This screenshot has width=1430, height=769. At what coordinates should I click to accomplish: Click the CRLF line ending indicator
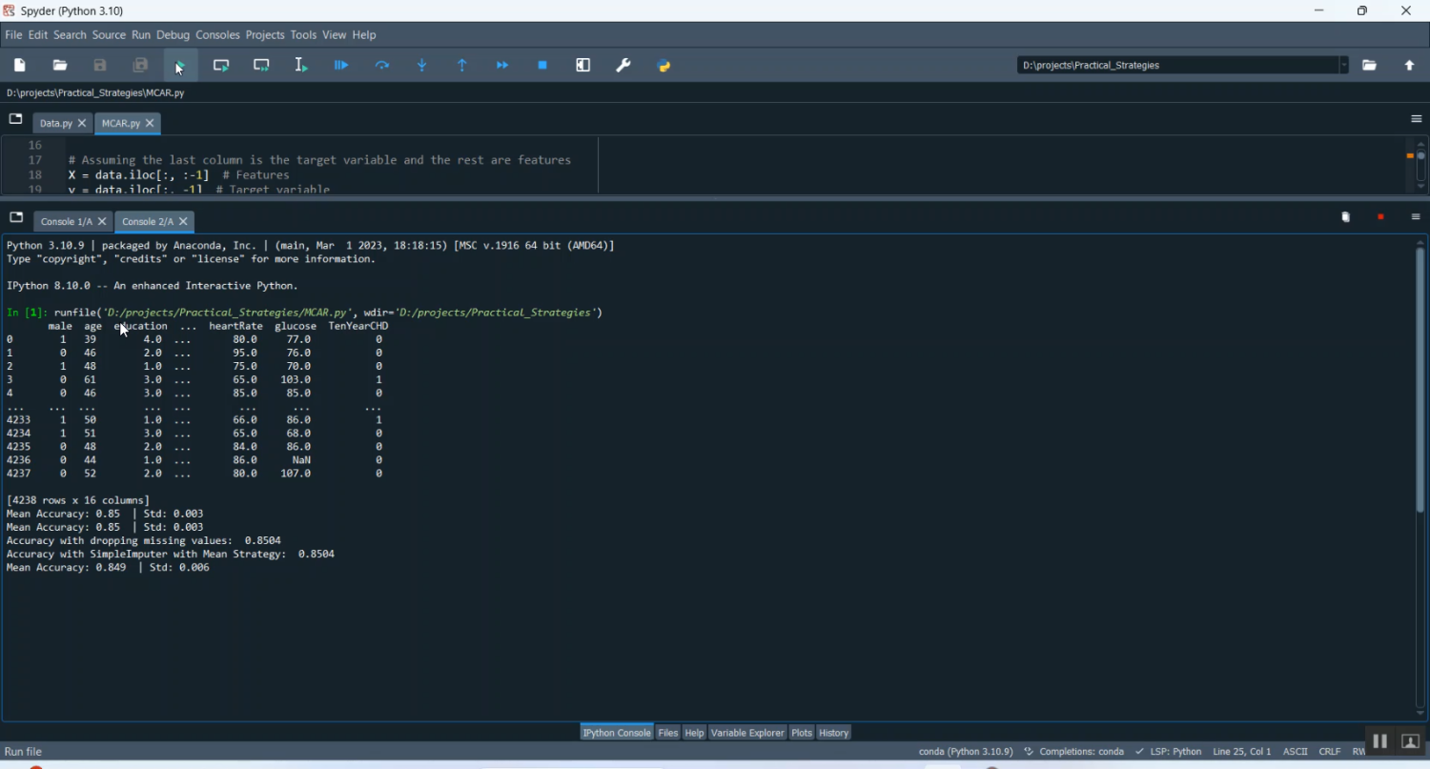pyautogui.click(x=1330, y=752)
